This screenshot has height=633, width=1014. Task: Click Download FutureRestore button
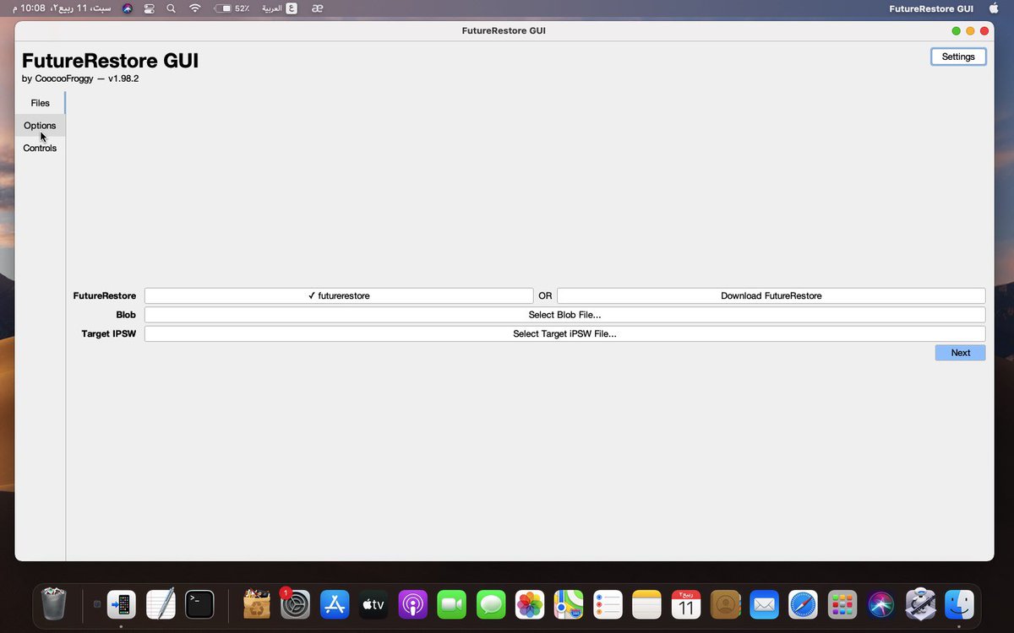(771, 296)
